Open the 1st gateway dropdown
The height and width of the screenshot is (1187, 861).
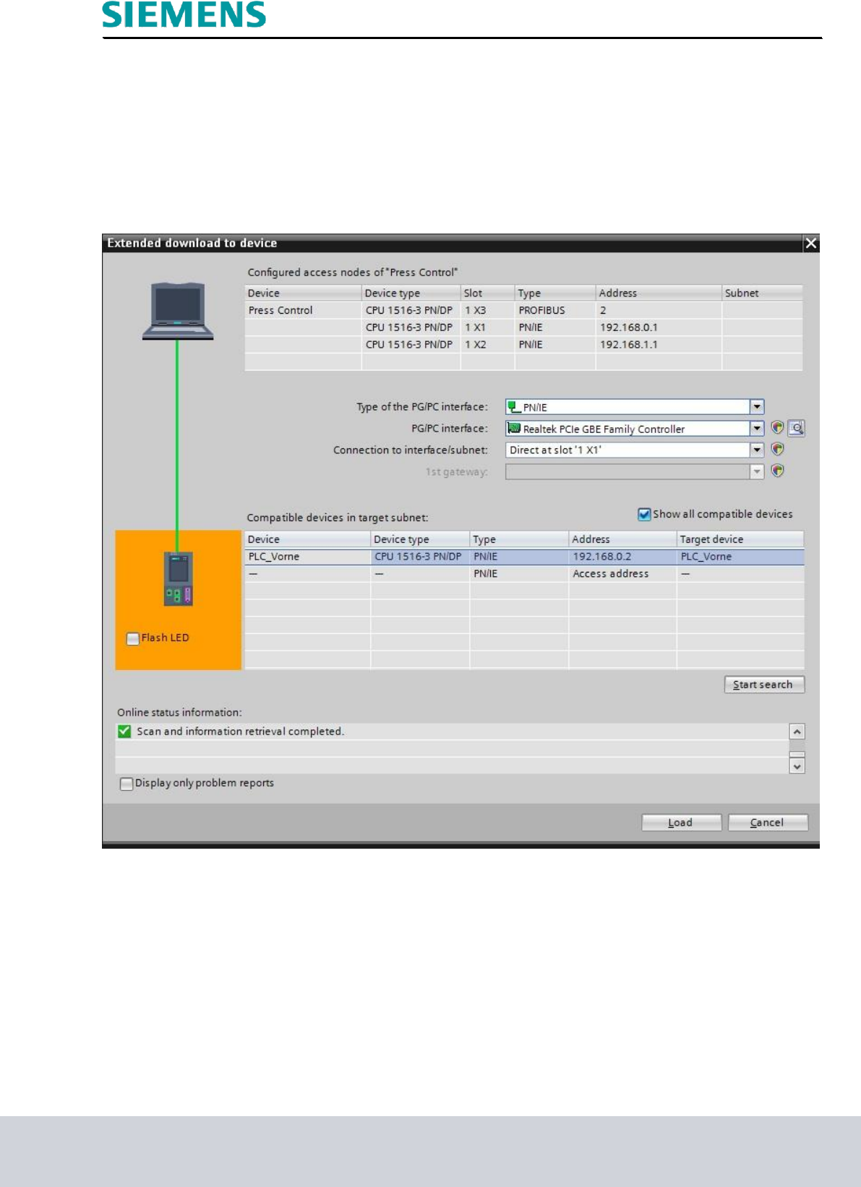point(757,471)
